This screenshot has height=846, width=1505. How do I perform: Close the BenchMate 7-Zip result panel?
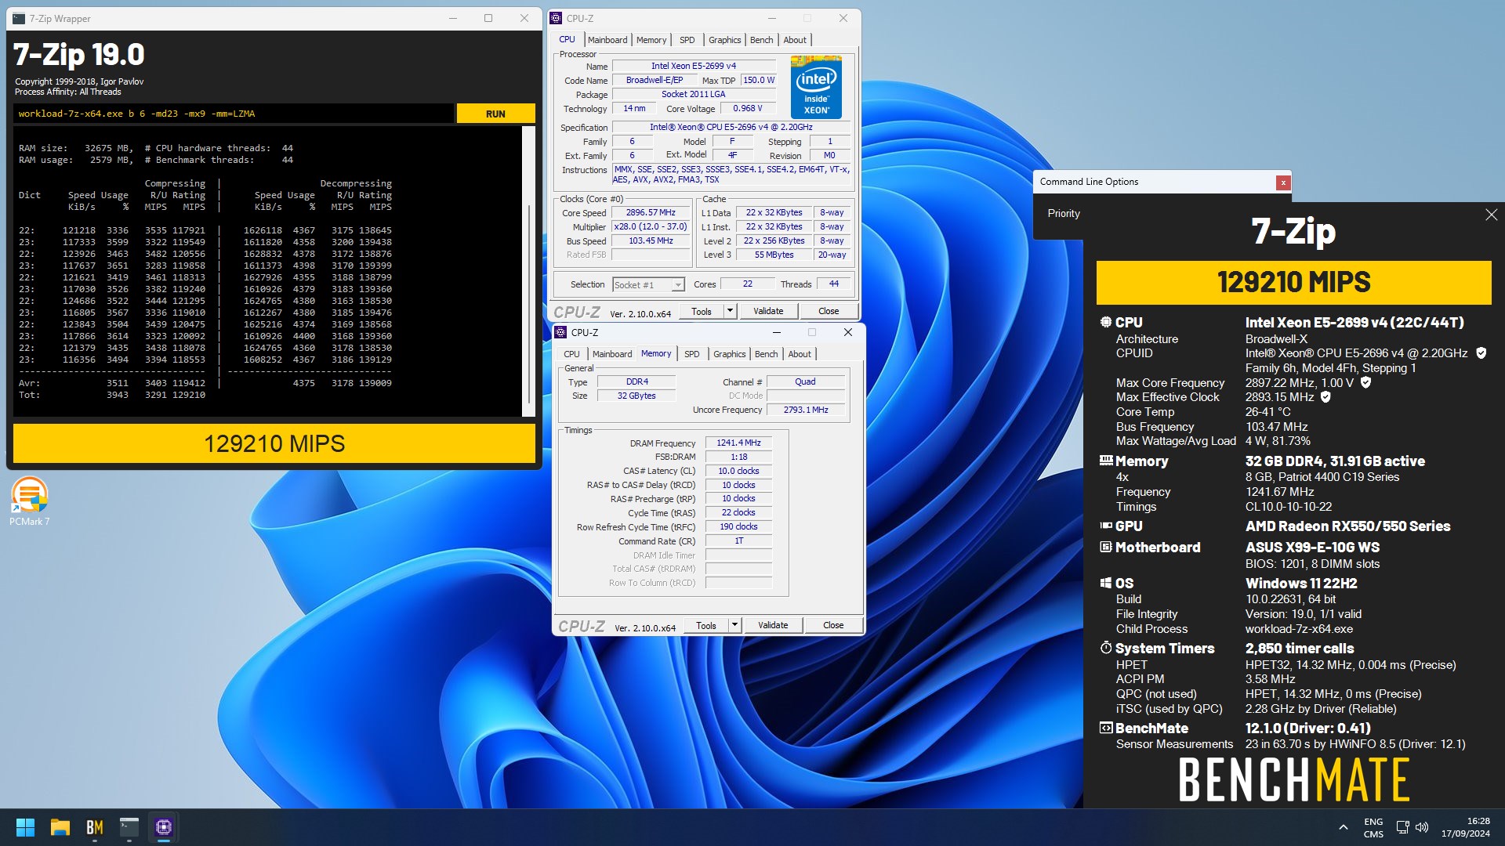pos(1491,215)
